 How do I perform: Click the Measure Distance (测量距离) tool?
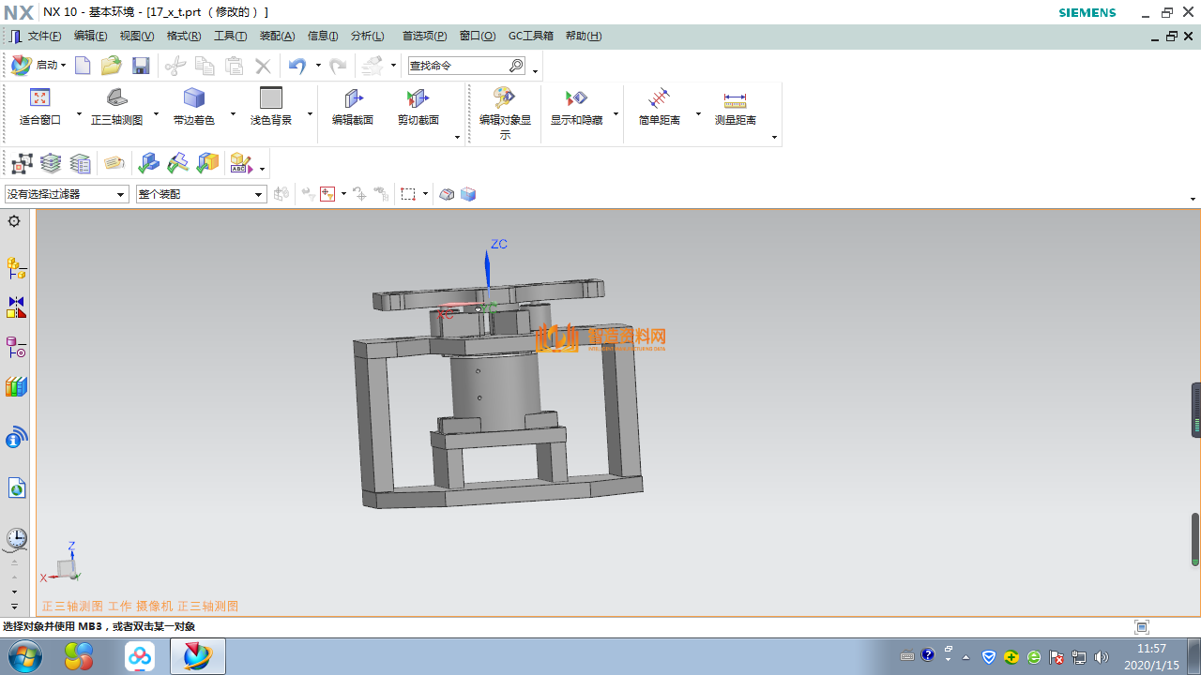[x=735, y=106]
